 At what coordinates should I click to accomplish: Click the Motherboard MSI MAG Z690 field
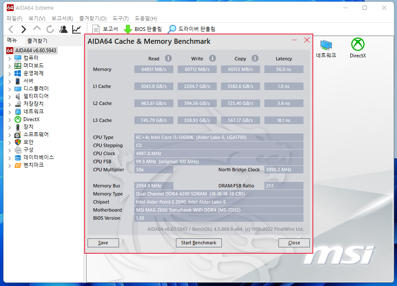(x=219, y=210)
